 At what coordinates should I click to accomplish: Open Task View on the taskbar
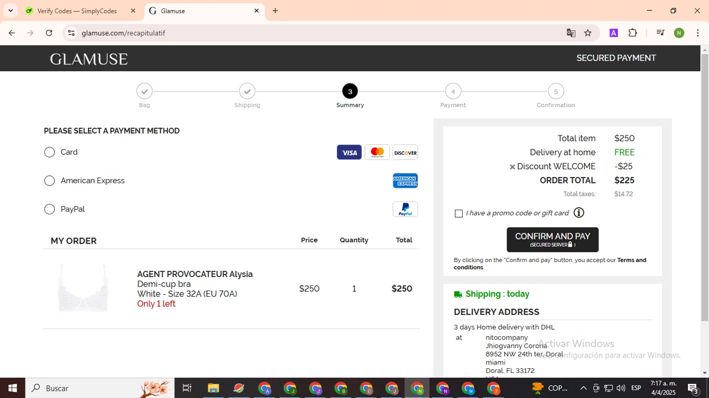point(187,388)
